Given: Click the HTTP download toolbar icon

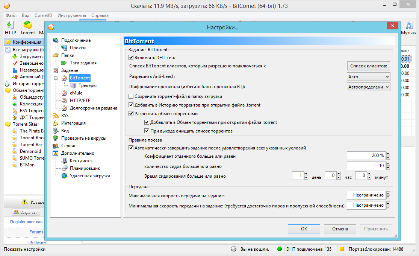Looking at the screenshot, I should point(10,25).
